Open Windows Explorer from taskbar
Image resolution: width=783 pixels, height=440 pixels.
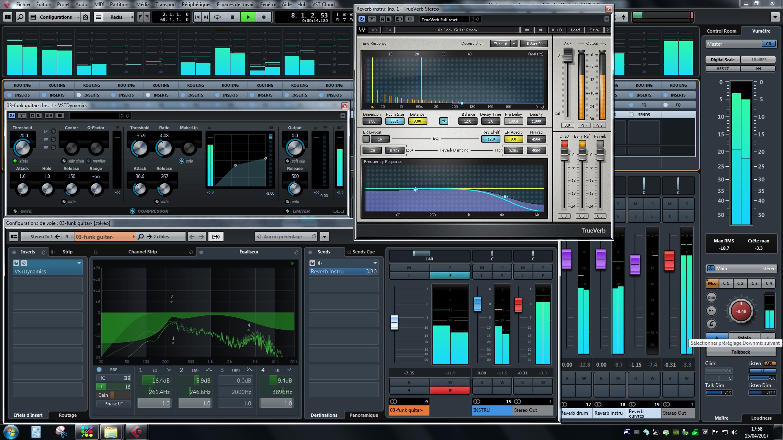(111, 431)
